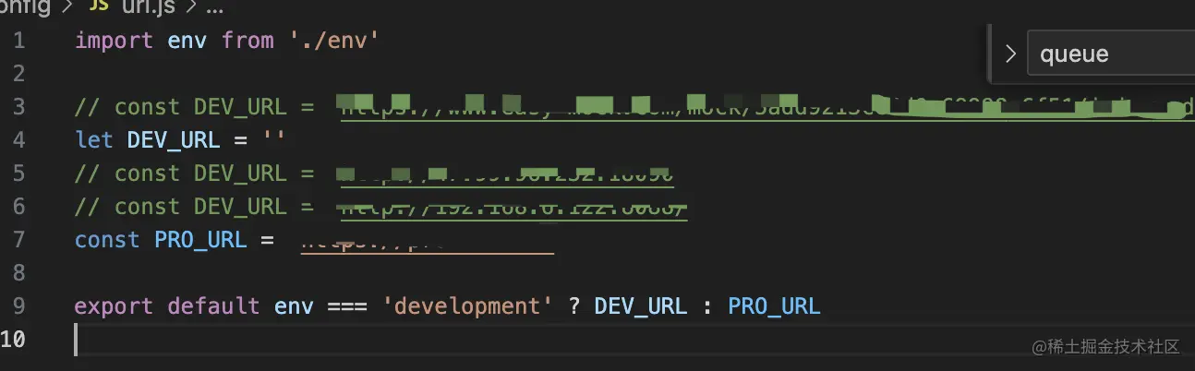Click the JS file icon in breadcrumb

pos(98,8)
